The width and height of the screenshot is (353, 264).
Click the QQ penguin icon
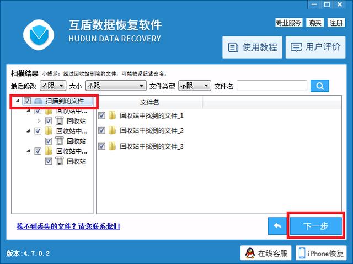pos(250,253)
